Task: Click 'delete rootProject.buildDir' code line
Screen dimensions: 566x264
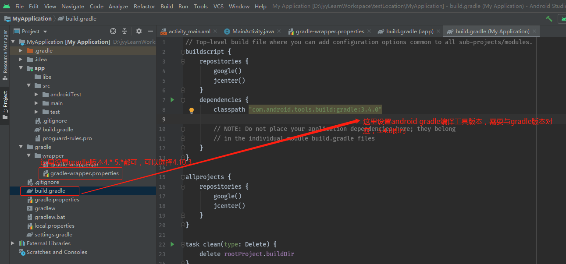Action: click(x=247, y=254)
